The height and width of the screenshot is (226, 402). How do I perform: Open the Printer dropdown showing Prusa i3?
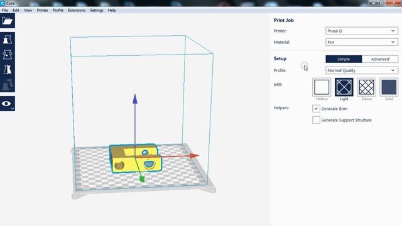coord(362,31)
